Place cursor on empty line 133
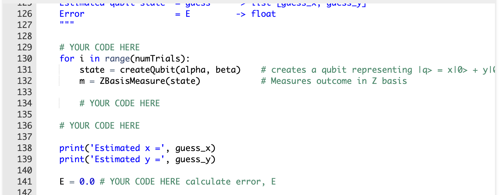Image resolution: width=504 pixels, height=195 pixels. click(245, 92)
